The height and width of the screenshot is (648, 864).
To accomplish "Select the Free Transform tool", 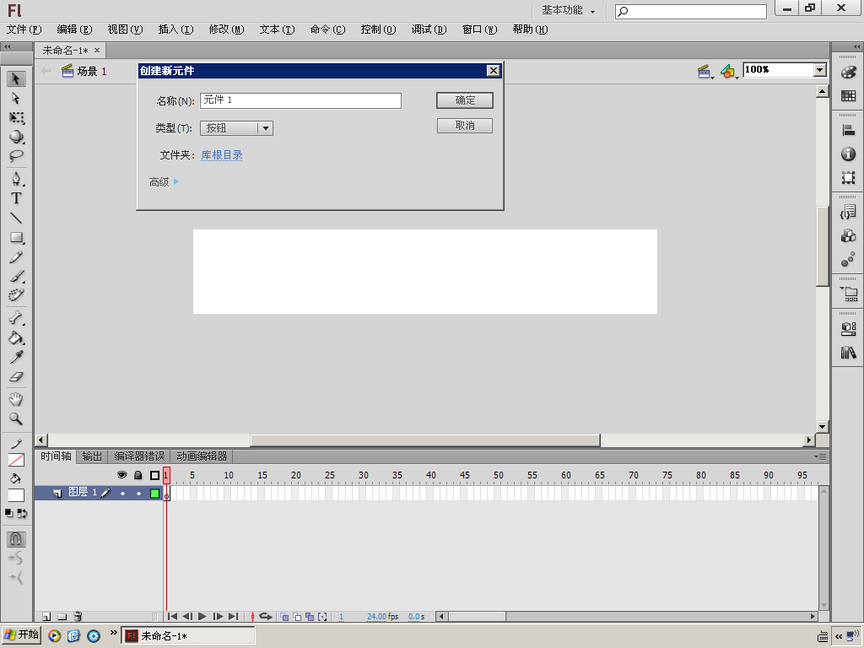I will [x=16, y=117].
